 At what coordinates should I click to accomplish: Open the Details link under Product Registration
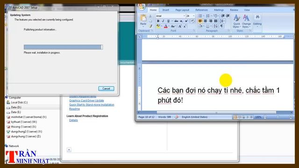tap(73, 120)
